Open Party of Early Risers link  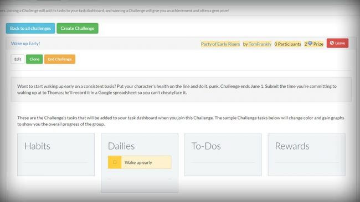tap(220, 44)
